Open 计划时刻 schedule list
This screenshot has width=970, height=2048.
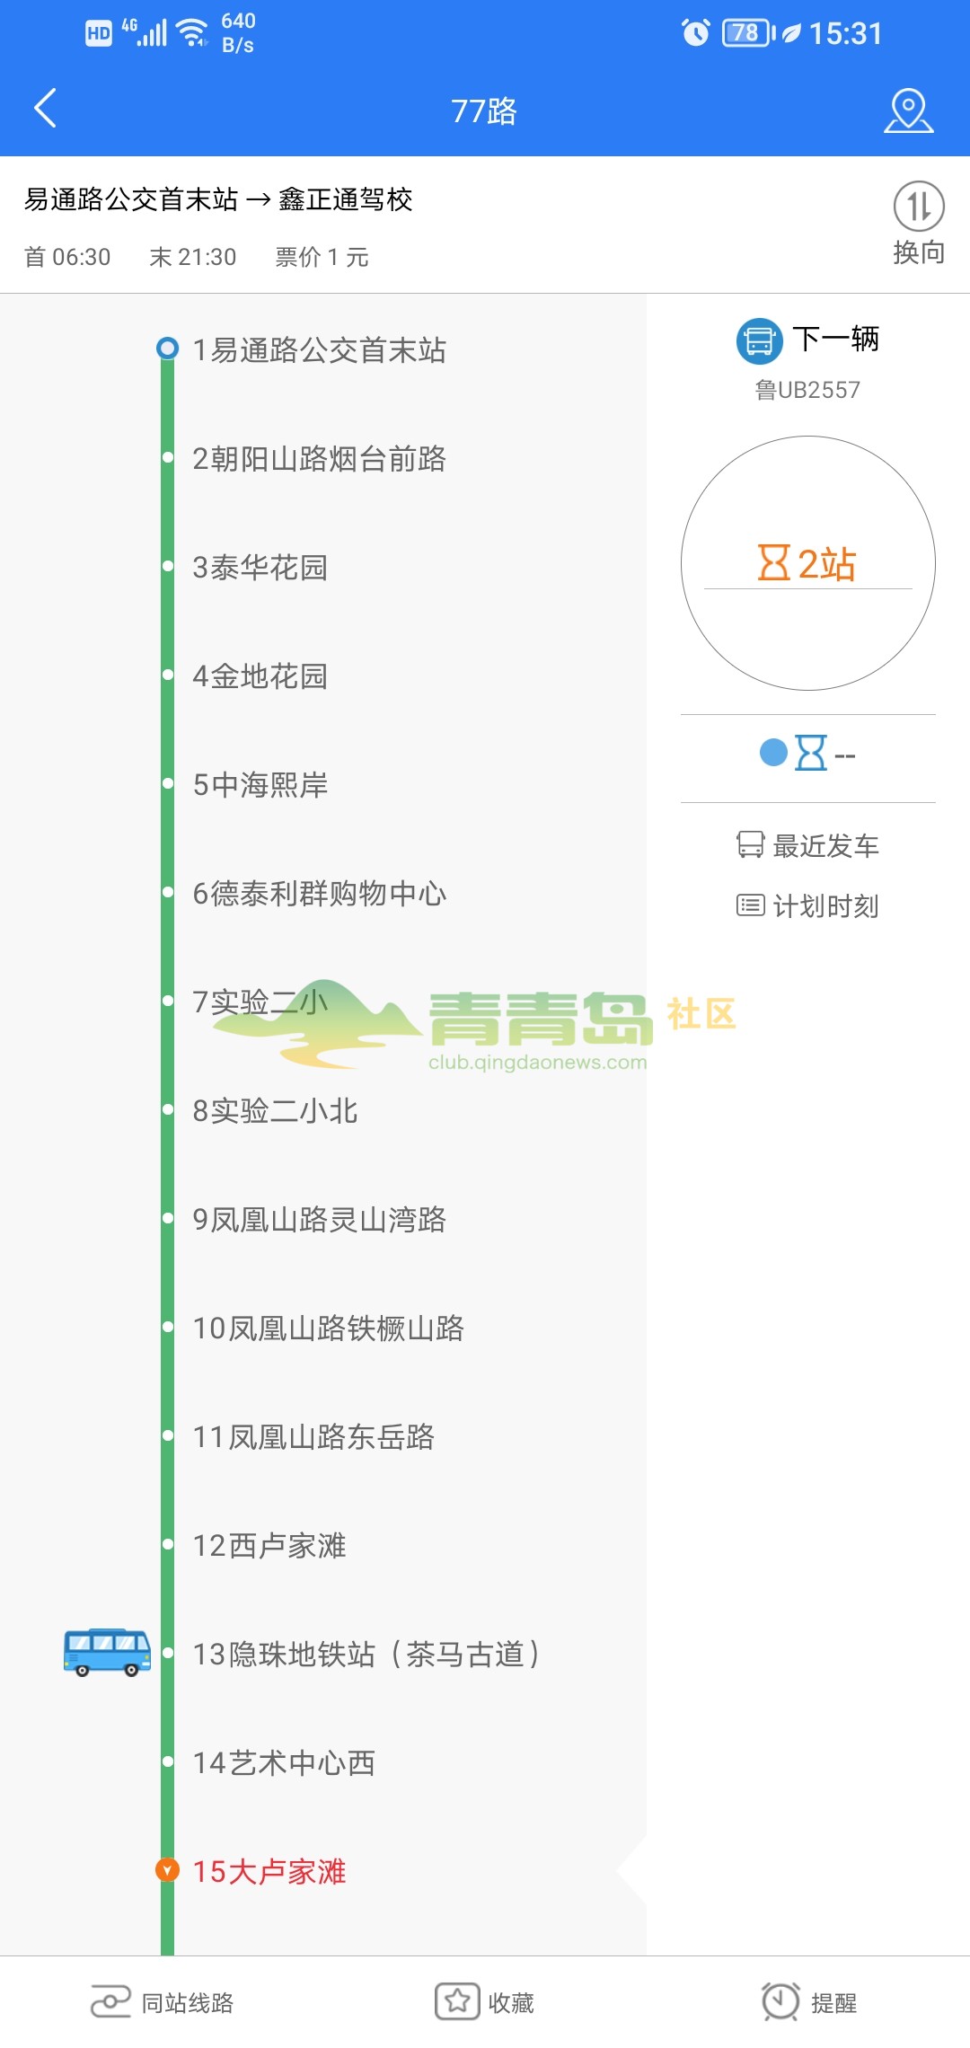coord(808,905)
